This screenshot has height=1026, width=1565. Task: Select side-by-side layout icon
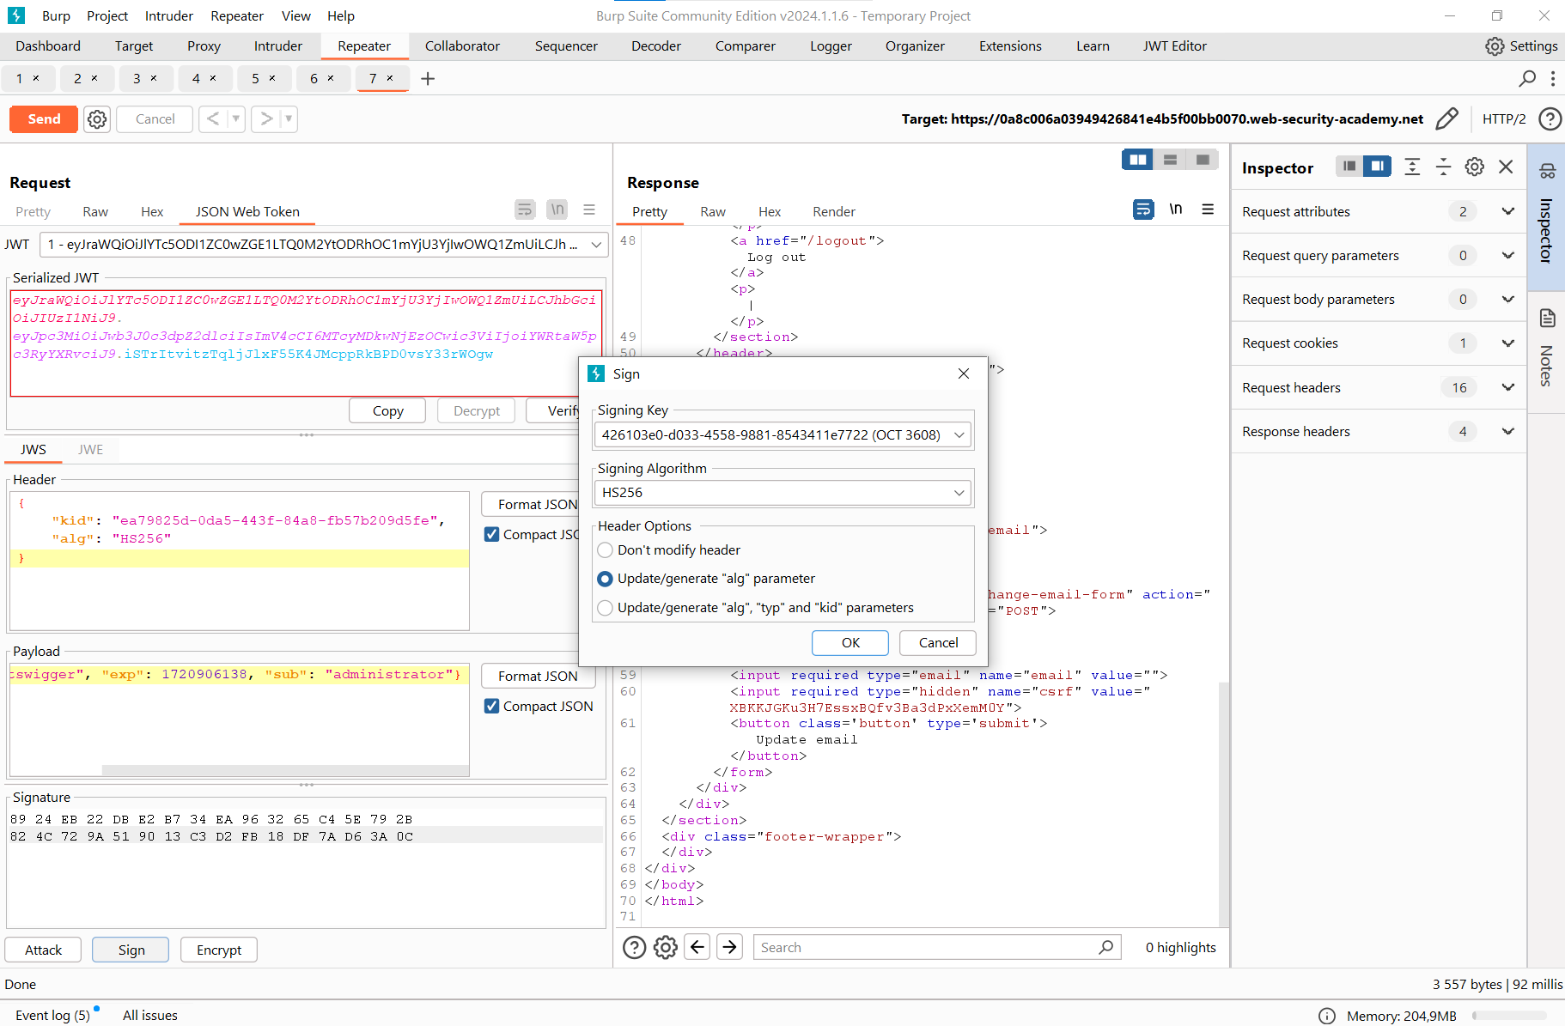[1137, 160]
